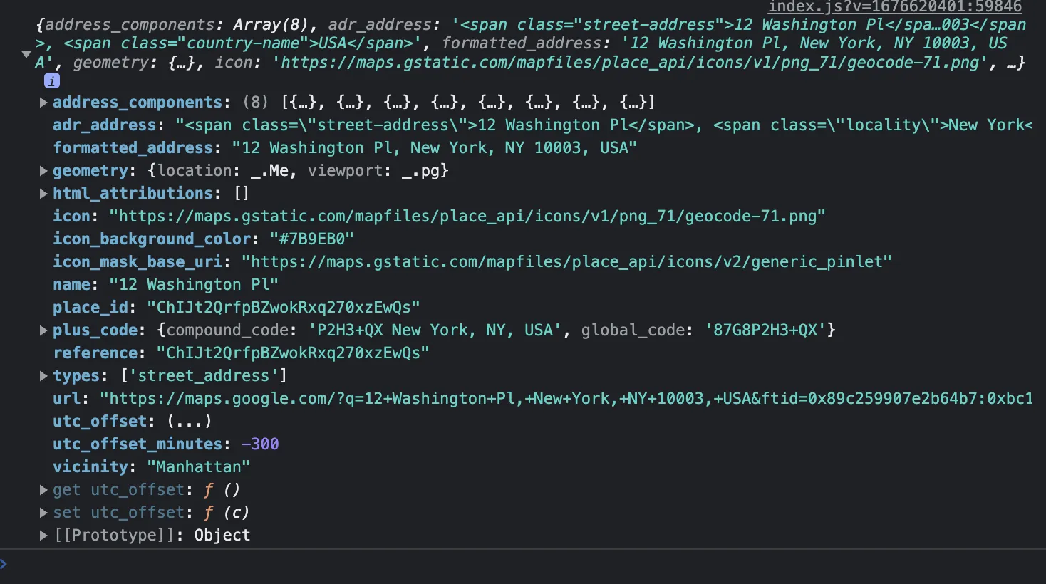The height and width of the screenshot is (584, 1046).
Task: Click the 'street_address' types value
Action: tap(204, 376)
